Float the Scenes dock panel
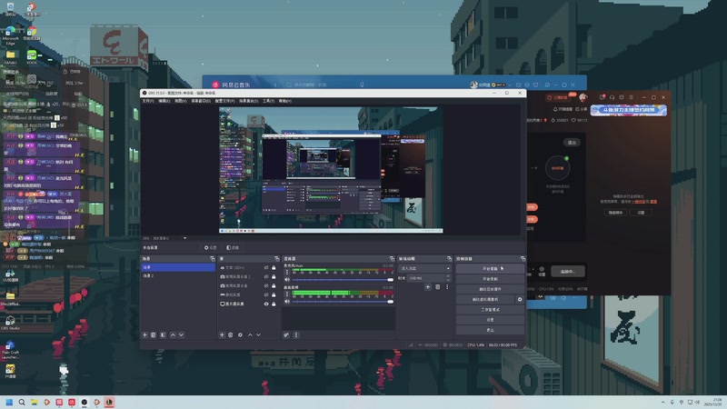727x409 pixels. [x=213, y=259]
